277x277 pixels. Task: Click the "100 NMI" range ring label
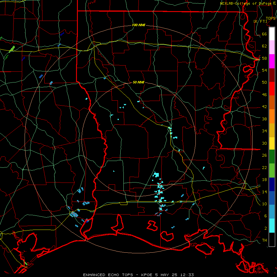tap(138, 25)
